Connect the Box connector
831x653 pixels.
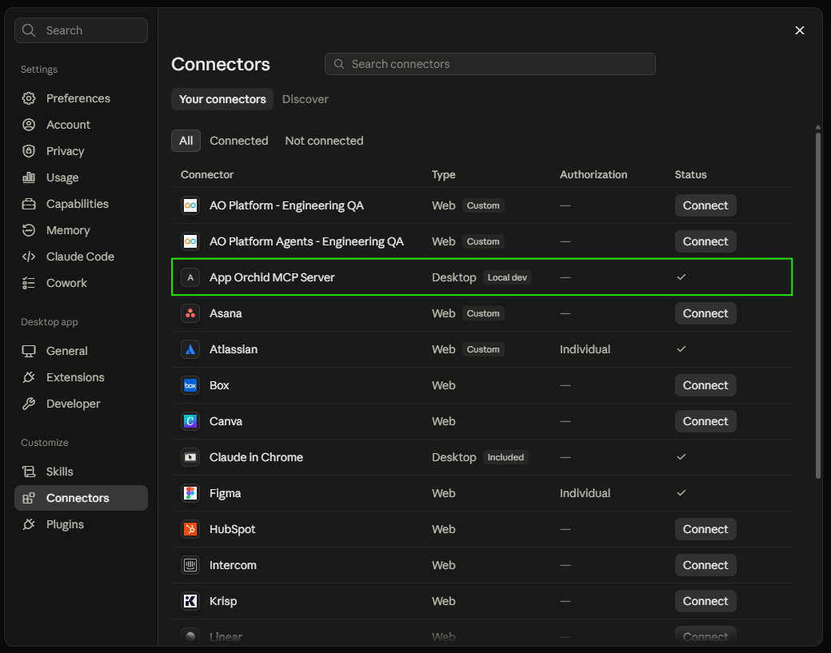tap(705, 385)
